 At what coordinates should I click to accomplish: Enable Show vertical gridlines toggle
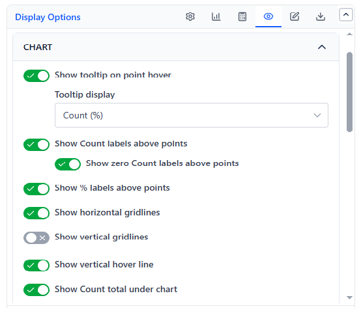coord(36,238)
